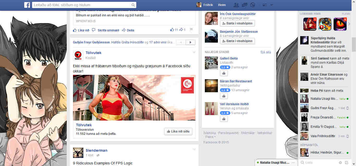Image resolution: width=356 pixels, height=166 pixels.
Task: Click Líka við síðu button for Tölvutek
Action: (178, 131)
